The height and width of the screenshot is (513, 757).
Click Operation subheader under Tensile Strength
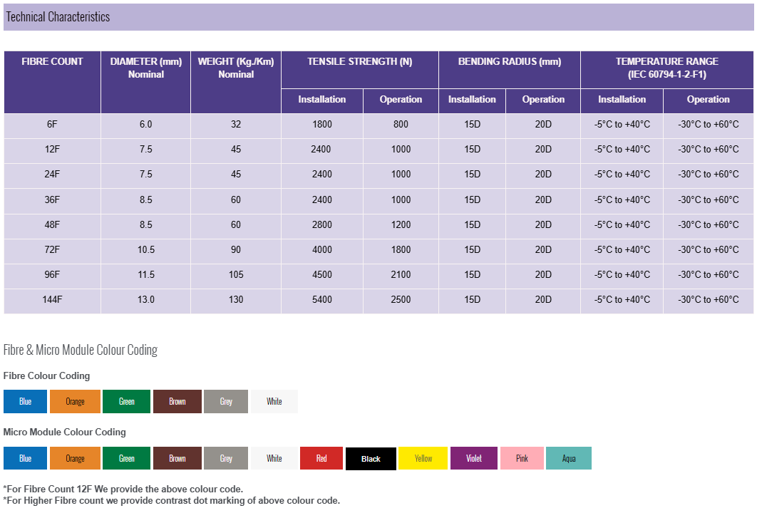(401, 101)
